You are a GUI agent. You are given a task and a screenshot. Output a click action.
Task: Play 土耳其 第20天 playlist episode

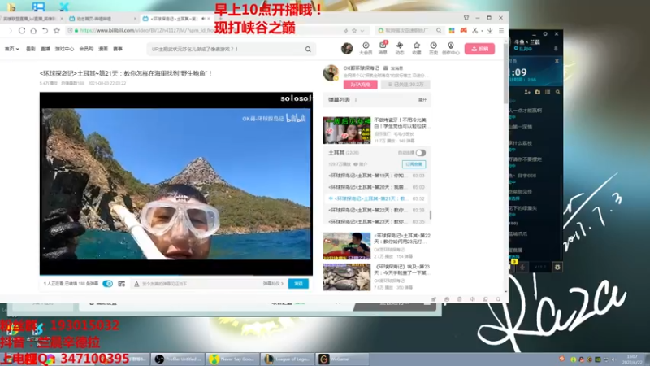click(376, 187)
